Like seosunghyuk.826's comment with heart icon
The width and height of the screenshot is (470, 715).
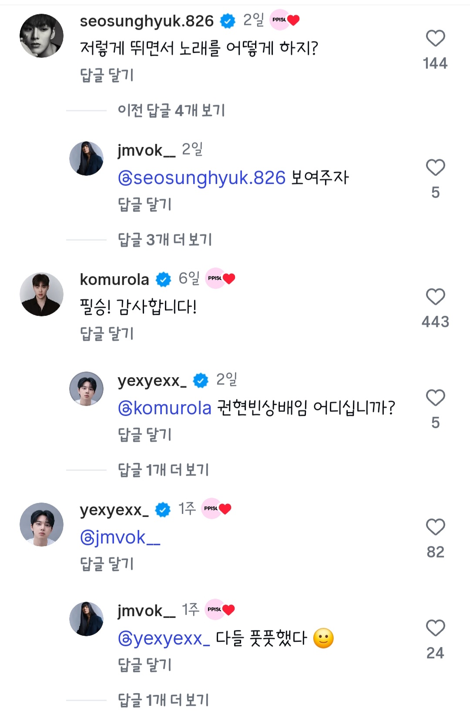pos(435,39)
